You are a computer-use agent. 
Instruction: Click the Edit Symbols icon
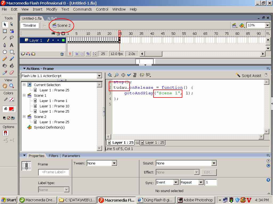(x=242, y=25)
